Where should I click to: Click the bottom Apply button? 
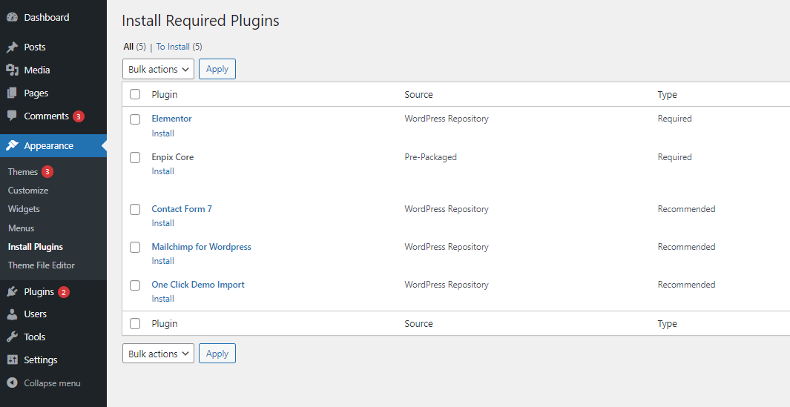coord(217,354)
